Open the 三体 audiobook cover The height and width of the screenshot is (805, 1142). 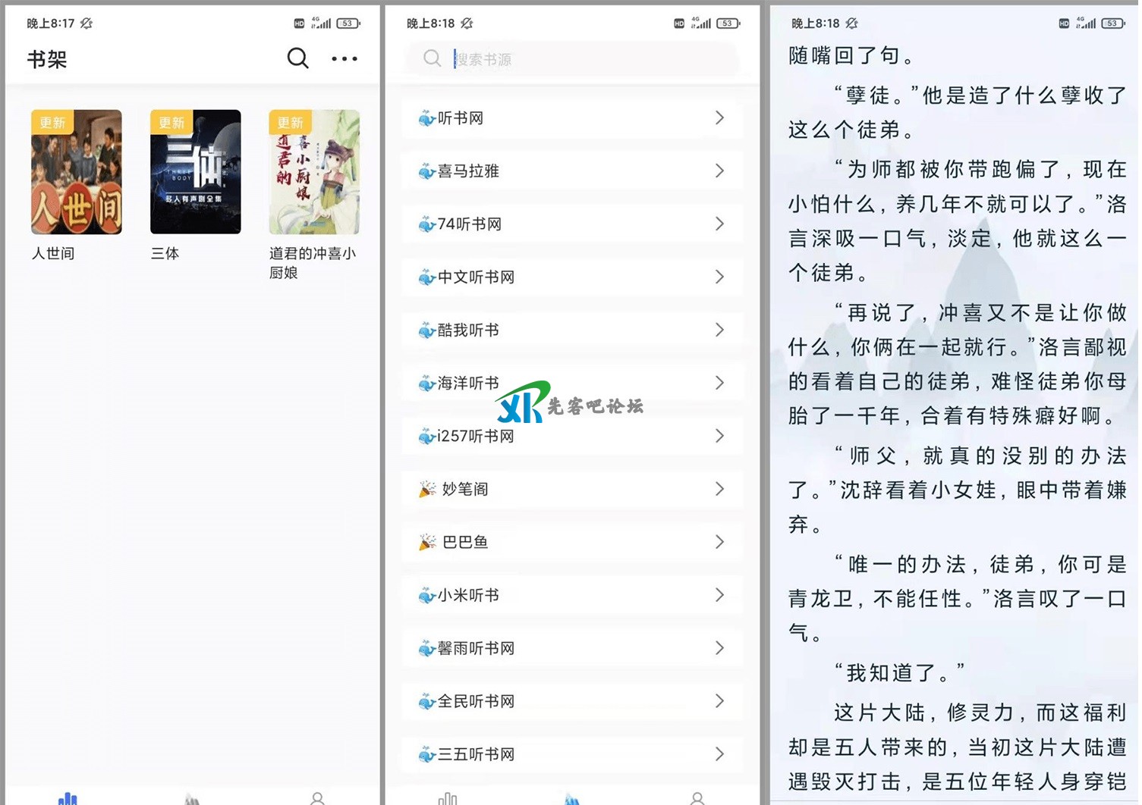click(195, 172)
